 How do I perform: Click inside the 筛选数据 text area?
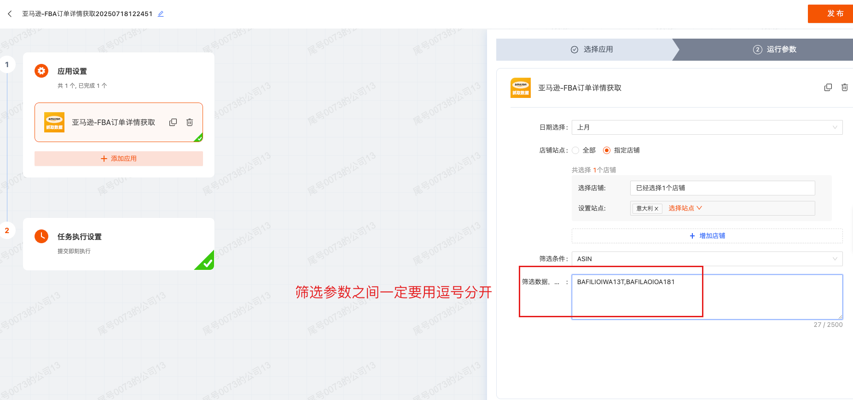point(707,297)
